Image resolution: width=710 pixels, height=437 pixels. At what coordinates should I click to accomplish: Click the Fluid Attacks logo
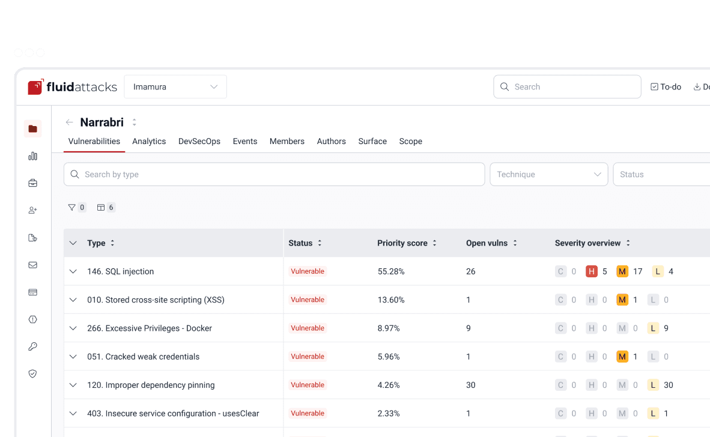point(73,86)
